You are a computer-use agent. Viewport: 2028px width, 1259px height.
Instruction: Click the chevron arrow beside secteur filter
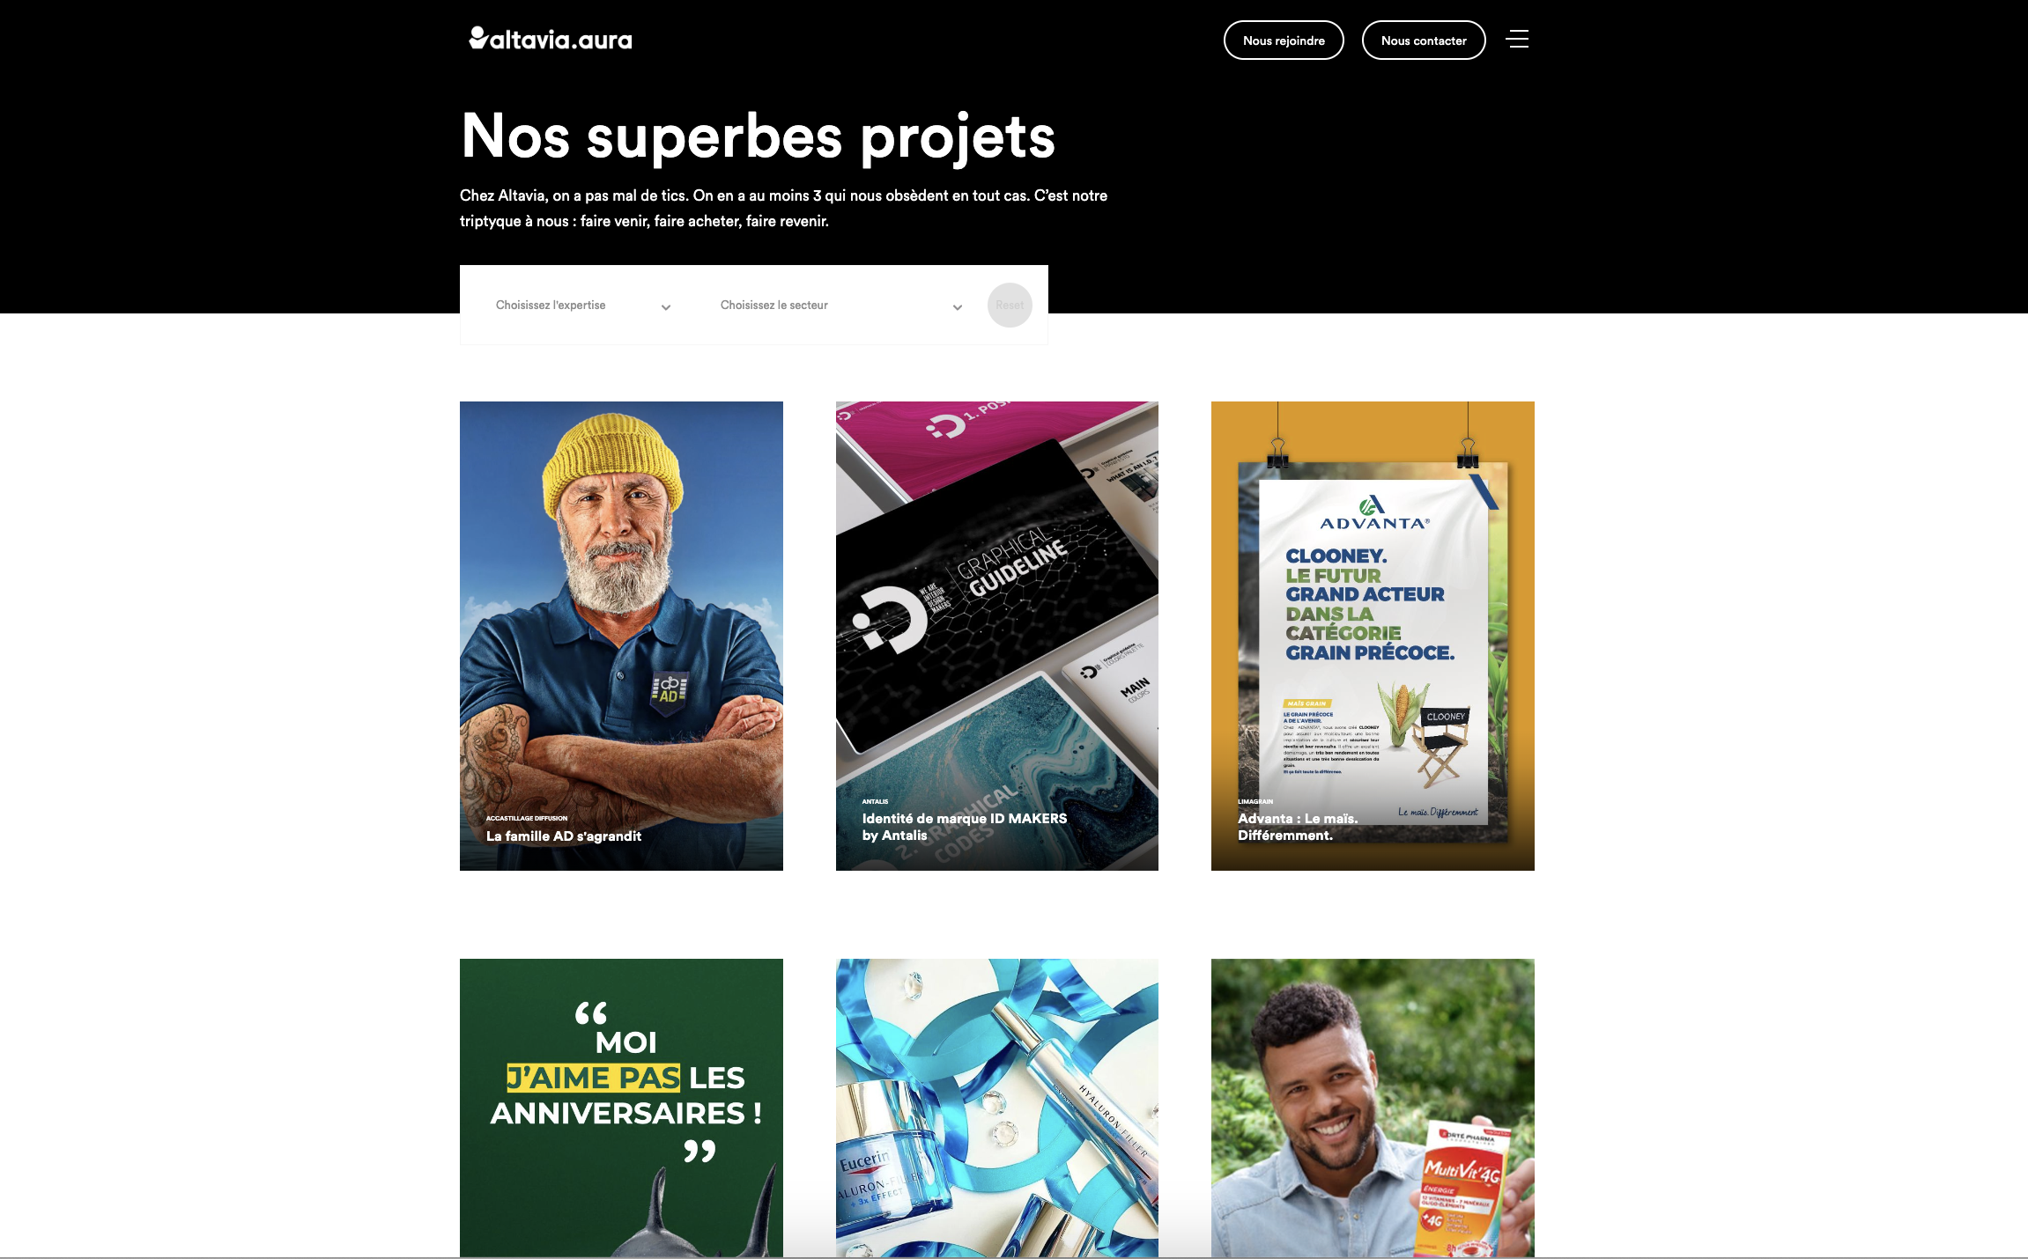(958, 307)
